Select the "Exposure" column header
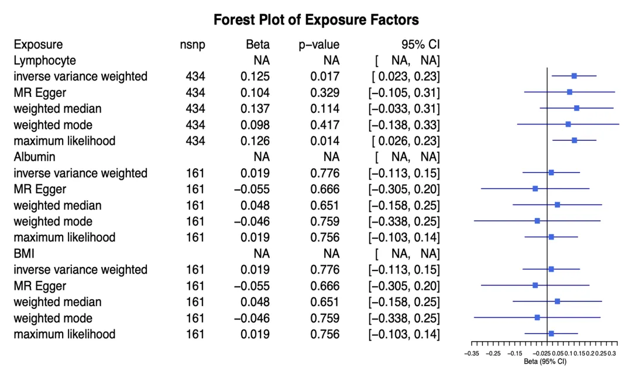 (38, 44)
